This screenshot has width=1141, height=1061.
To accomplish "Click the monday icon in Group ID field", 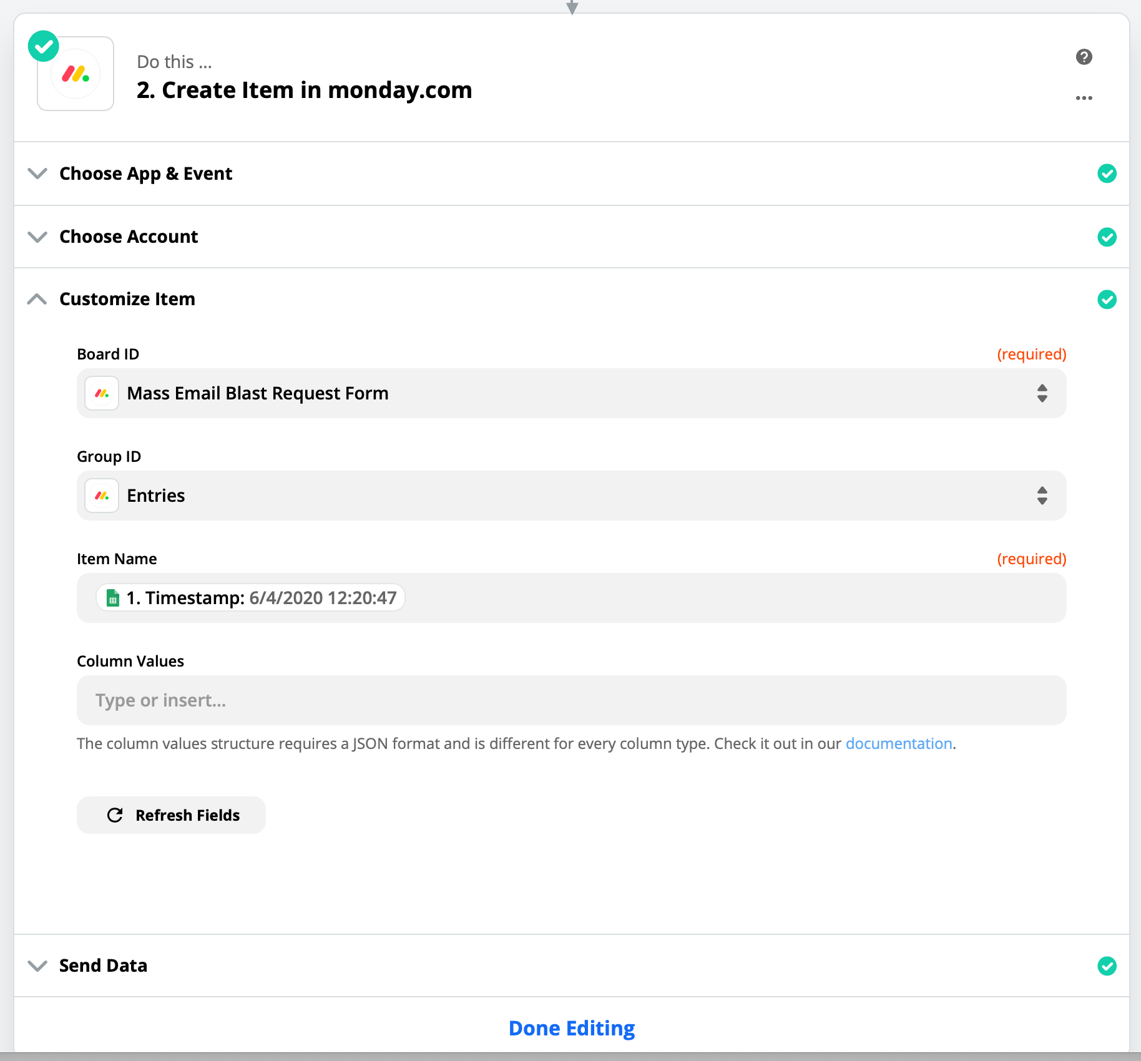I will pyautogui.click(x=102, y=496).
